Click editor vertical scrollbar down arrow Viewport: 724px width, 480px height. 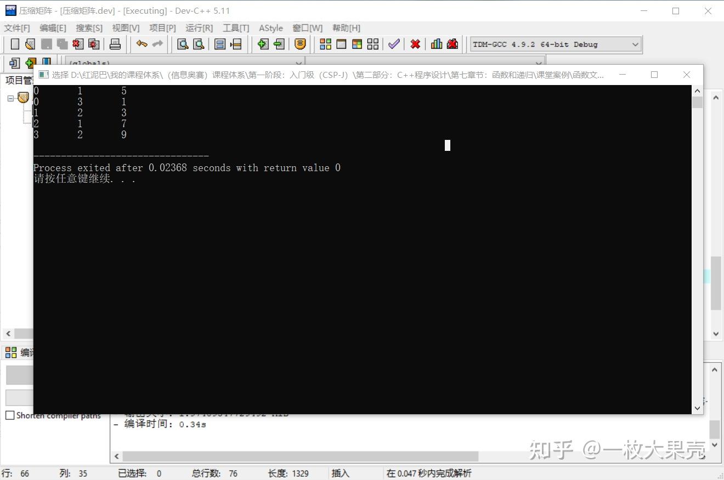716,334
